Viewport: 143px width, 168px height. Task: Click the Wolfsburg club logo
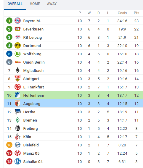[17, 54]
